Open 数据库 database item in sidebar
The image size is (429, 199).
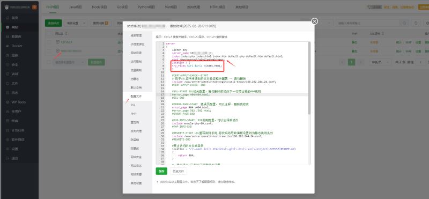[16, 36]
